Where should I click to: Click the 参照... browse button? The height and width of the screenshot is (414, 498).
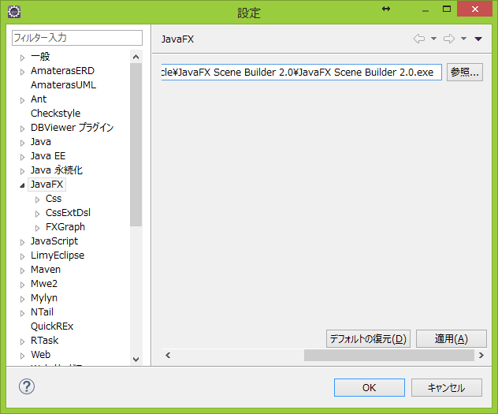click(x=465, y=72)
